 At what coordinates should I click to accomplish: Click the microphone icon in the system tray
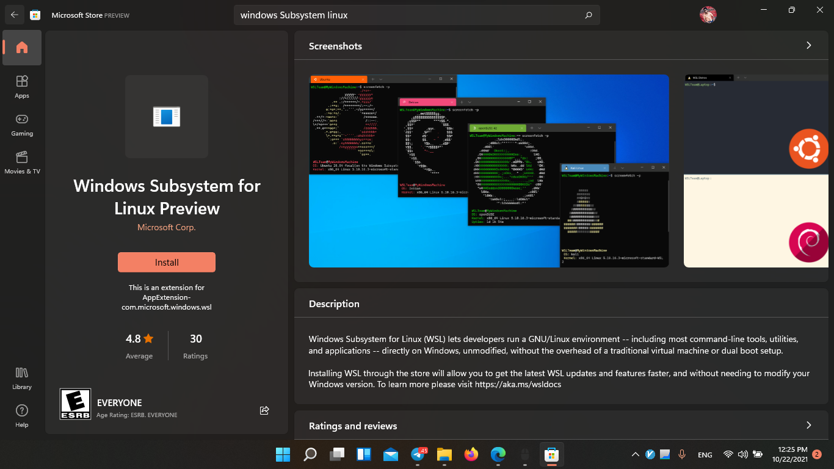pos(682,454)
